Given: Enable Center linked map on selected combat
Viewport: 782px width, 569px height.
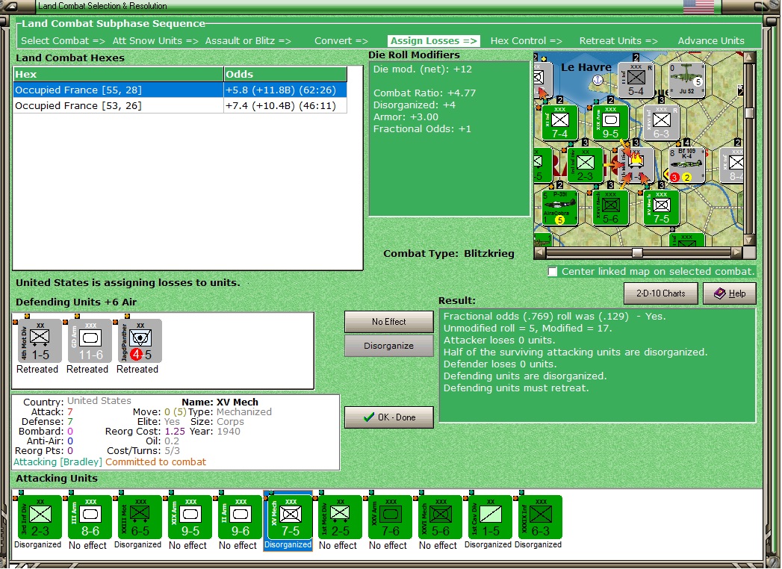Looking at the screenshot, I should [x=553, y=272].
